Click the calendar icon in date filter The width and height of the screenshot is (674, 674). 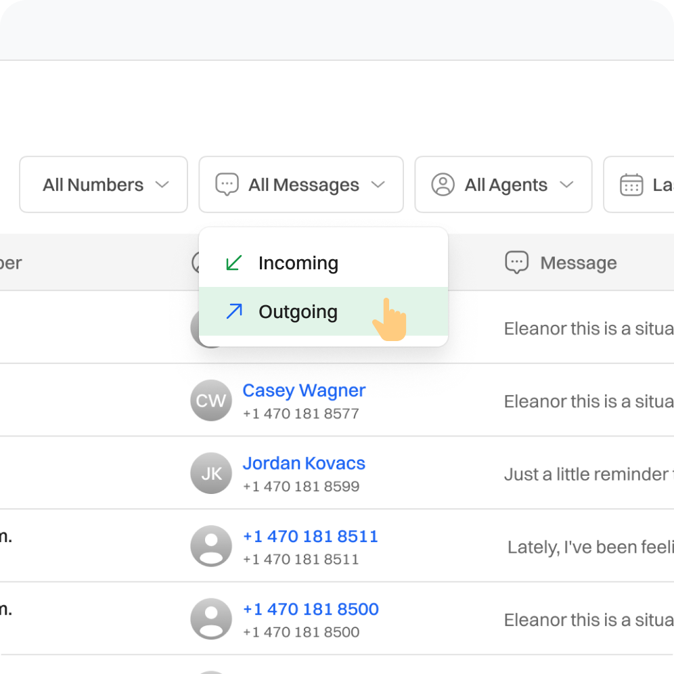(x=631, y=185)
